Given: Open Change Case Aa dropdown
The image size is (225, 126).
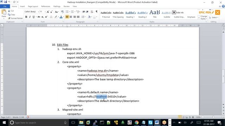Looking at the screenshot, I should tap(57, 12).
